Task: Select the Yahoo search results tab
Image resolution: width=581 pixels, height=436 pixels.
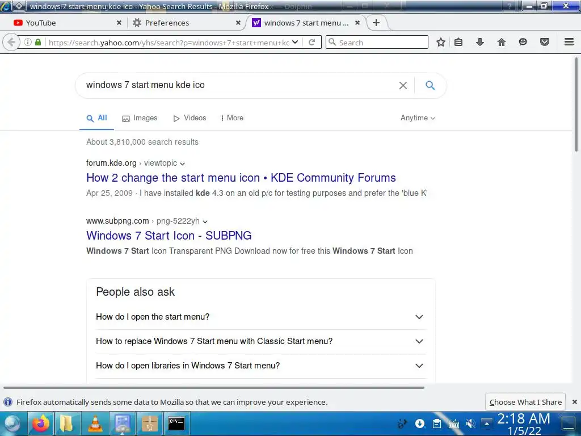Action: pyautogui.click(x=306, y=23)
